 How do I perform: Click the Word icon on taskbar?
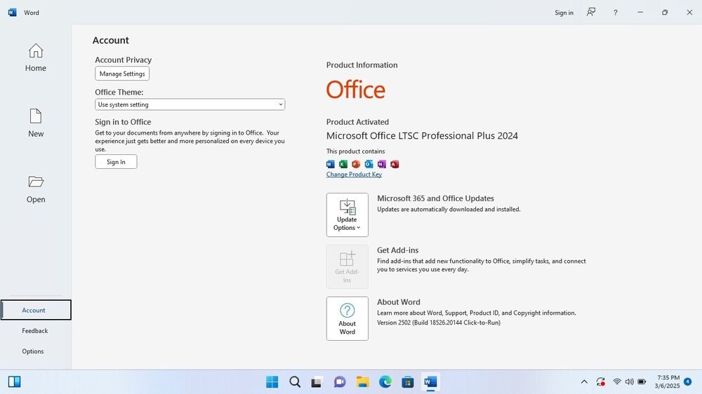[x=430, y=381]
